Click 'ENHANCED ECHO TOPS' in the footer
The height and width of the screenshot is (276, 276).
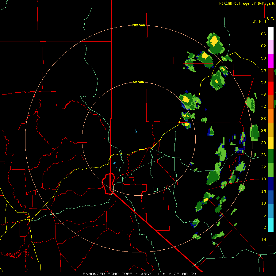pyautogui.click(x=108, y=274)
